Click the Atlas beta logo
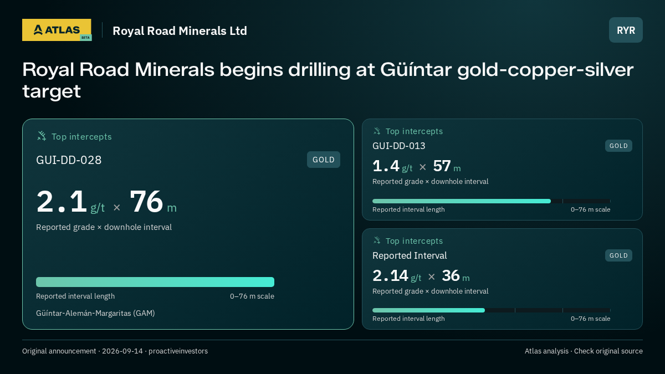This screenshot has height=374, width=665. click(57, 30)
